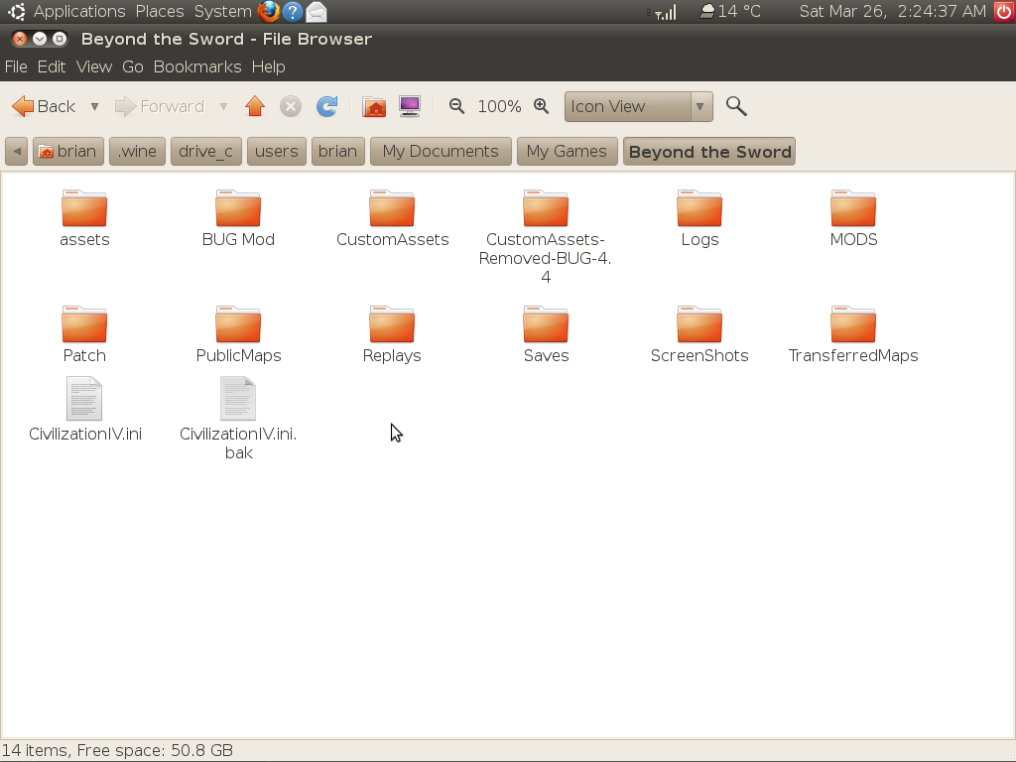Open the file search

736,106
